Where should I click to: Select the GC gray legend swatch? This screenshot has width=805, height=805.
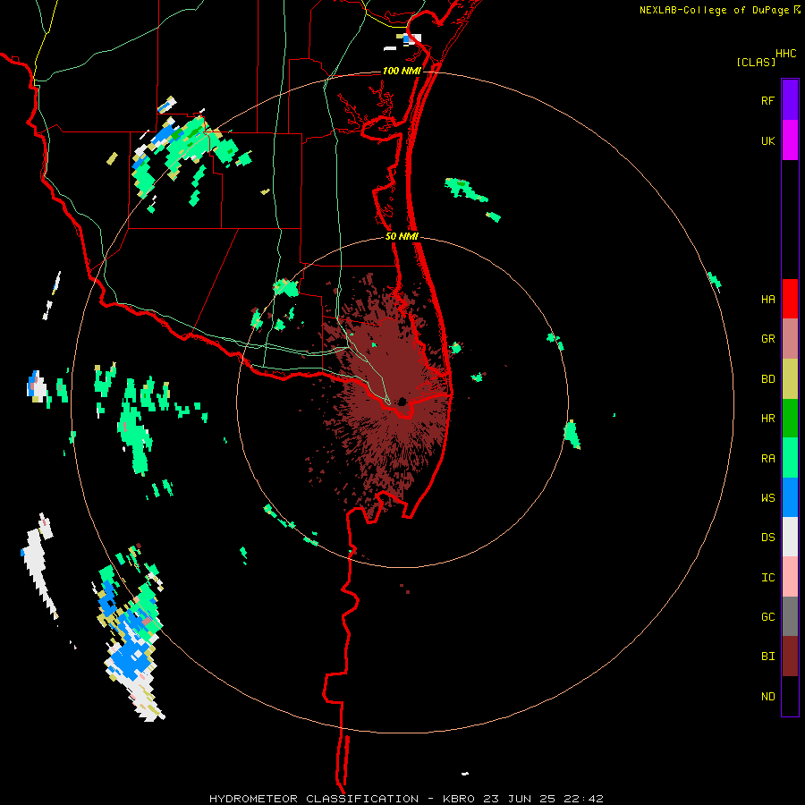(x=790, y=616)
